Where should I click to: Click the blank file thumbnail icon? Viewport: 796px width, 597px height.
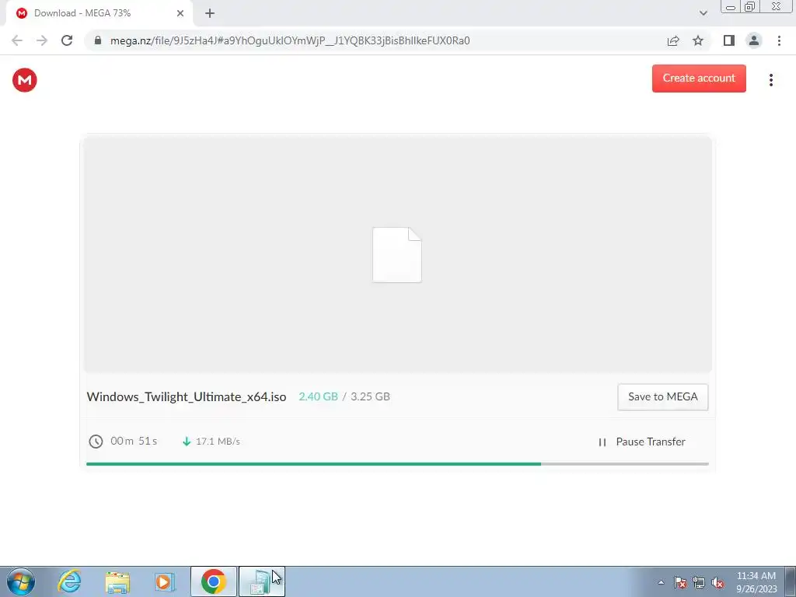coord(396,254)
